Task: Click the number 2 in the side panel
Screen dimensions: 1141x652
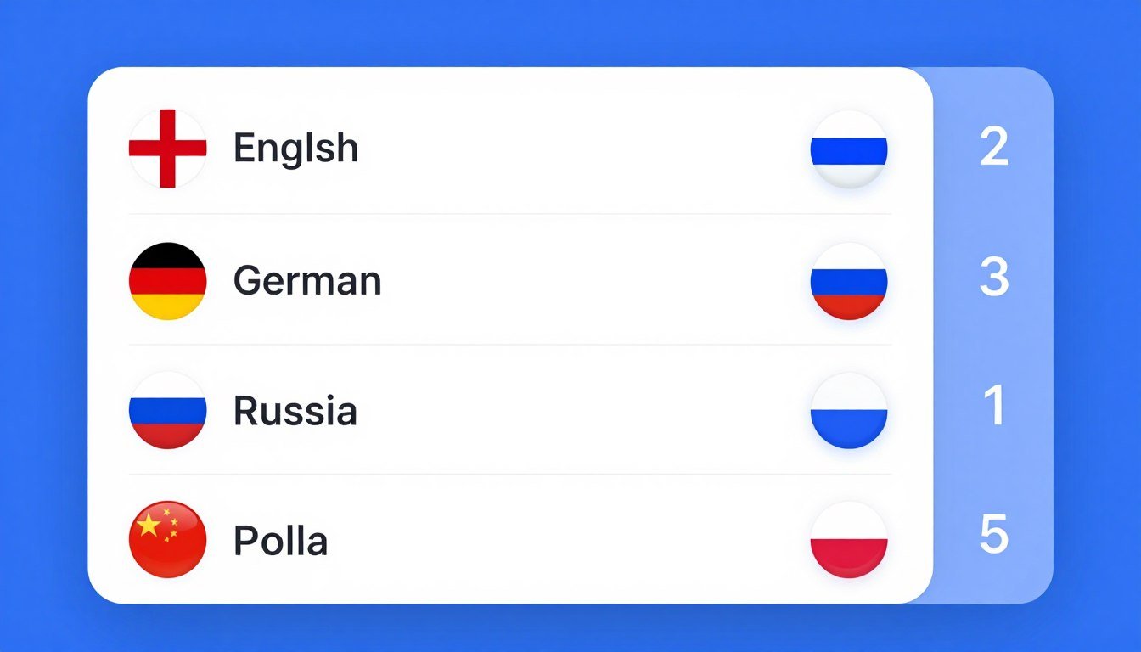Action: tap(994, 148)
